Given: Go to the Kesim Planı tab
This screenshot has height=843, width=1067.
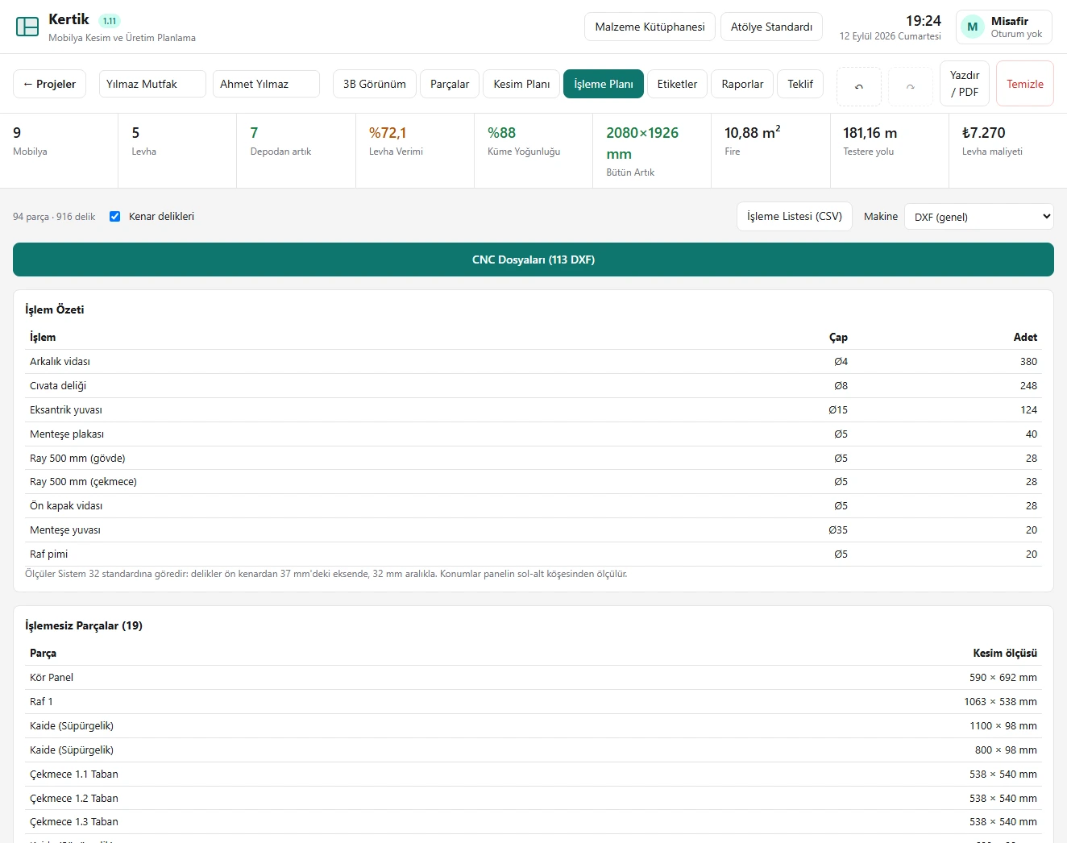Looking at the screenshot, I should 521,84.
